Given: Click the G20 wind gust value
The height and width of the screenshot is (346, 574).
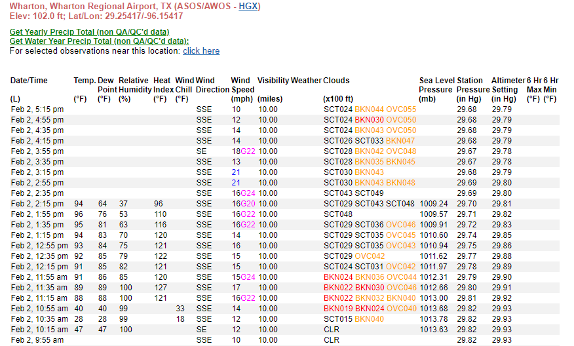Looking at the screenshot, I should tap(248, 204).
